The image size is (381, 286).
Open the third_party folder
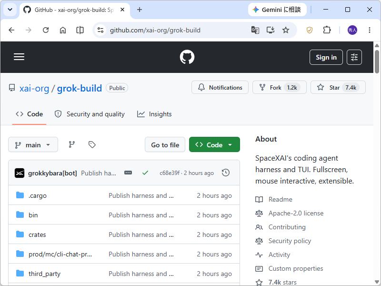[x=44, y=274]
